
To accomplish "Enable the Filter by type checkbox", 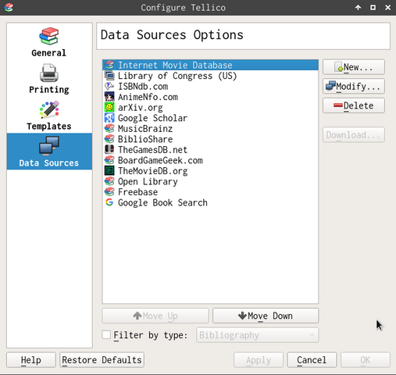I will point(106,334).
